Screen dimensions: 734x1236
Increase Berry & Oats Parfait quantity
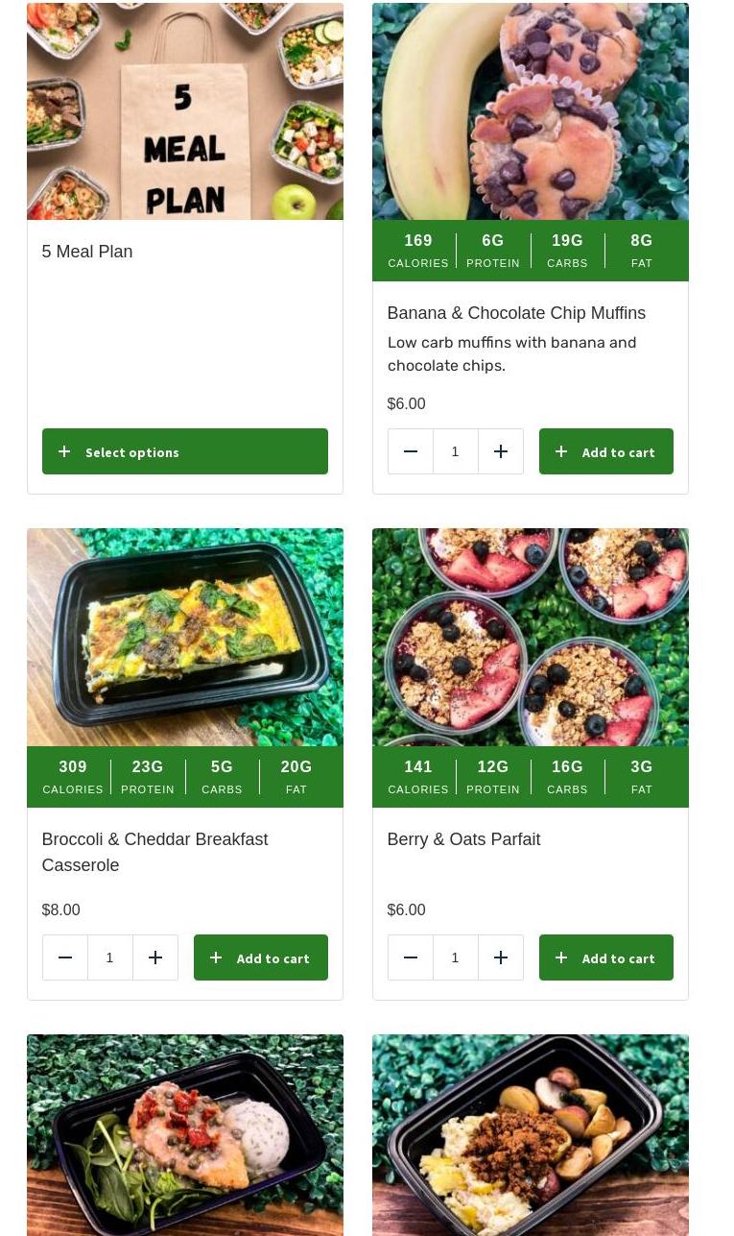[501, 957]
